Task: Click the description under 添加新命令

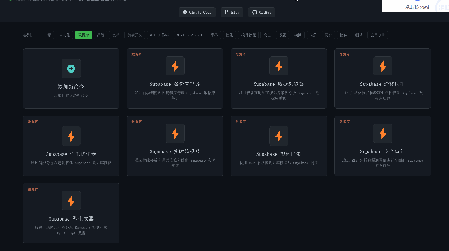Action: click(x=71, y=95)
